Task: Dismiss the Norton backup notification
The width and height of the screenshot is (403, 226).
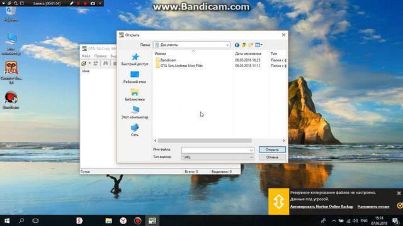Action: click(399, 193)
